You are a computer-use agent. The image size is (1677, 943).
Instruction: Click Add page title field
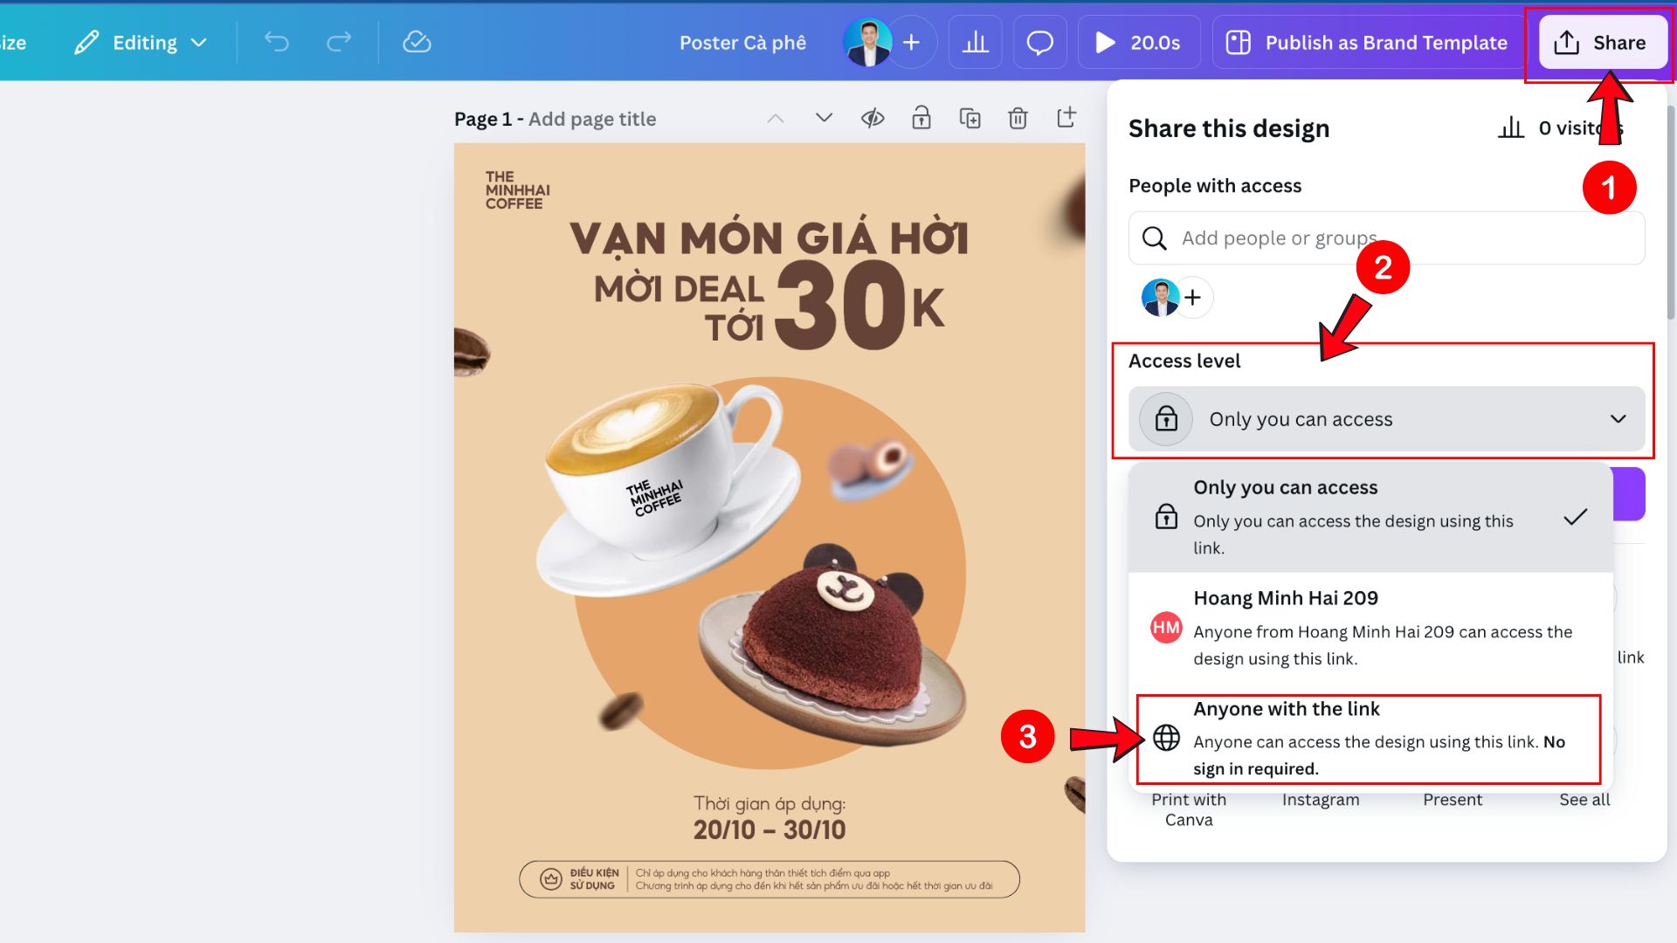pos(592,119)
